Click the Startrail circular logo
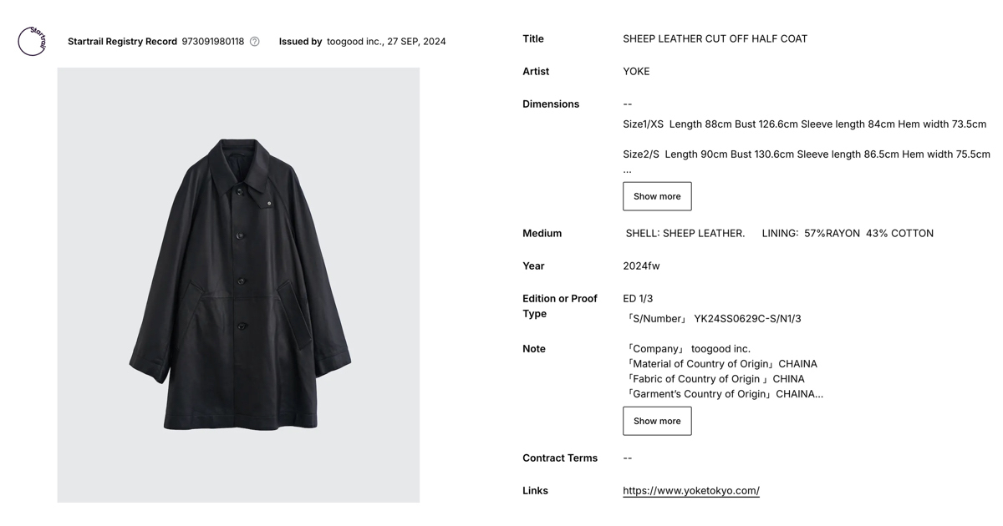Image resolution: width=1003 pixels, height=526 pixels. pyautogui.click(x=32, y=42)
